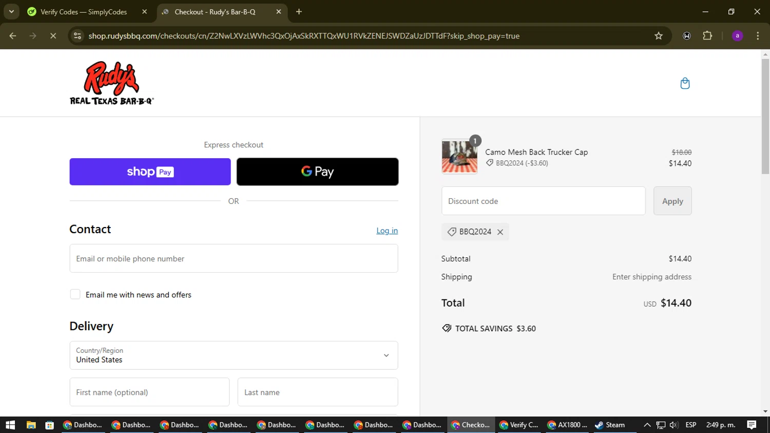Open File Explorer from the taskbar
The image size is (770, 433).
tap(31, 425)
